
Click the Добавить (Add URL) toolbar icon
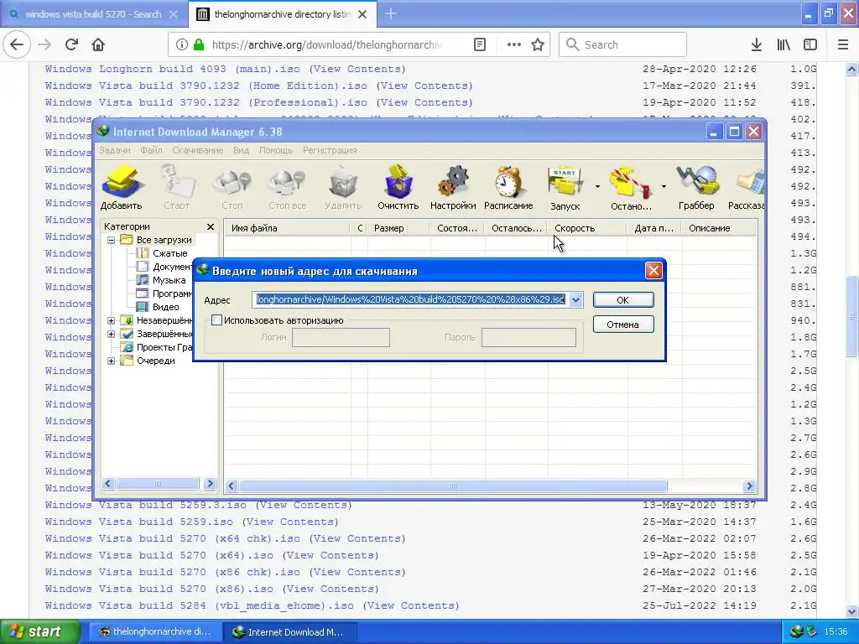click(121, 187)
